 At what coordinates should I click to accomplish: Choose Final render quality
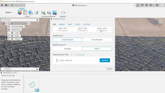[97, 49]
